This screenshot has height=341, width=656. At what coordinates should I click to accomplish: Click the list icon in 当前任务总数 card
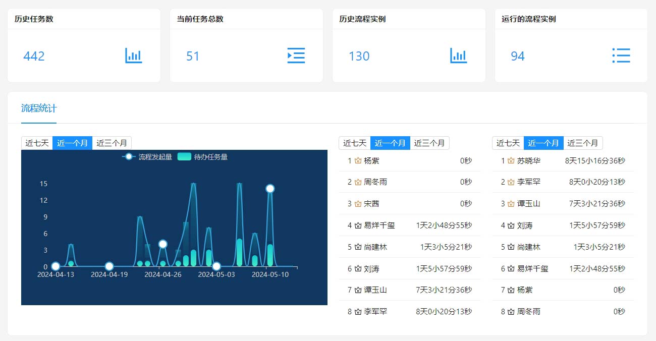(296, 55)
